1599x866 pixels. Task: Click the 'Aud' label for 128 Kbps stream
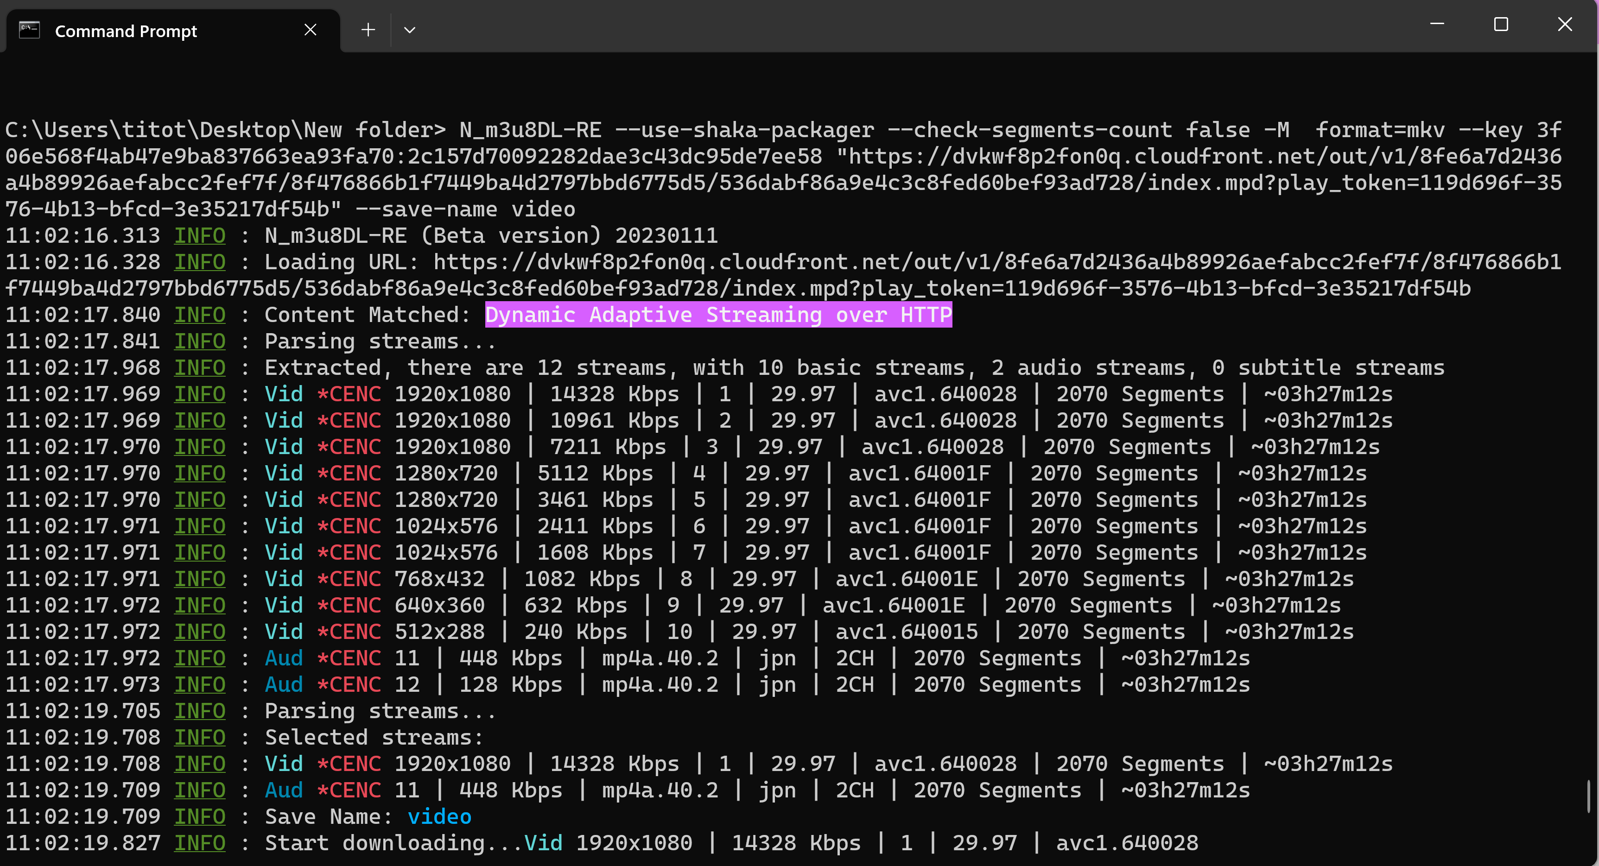[284, 685]
